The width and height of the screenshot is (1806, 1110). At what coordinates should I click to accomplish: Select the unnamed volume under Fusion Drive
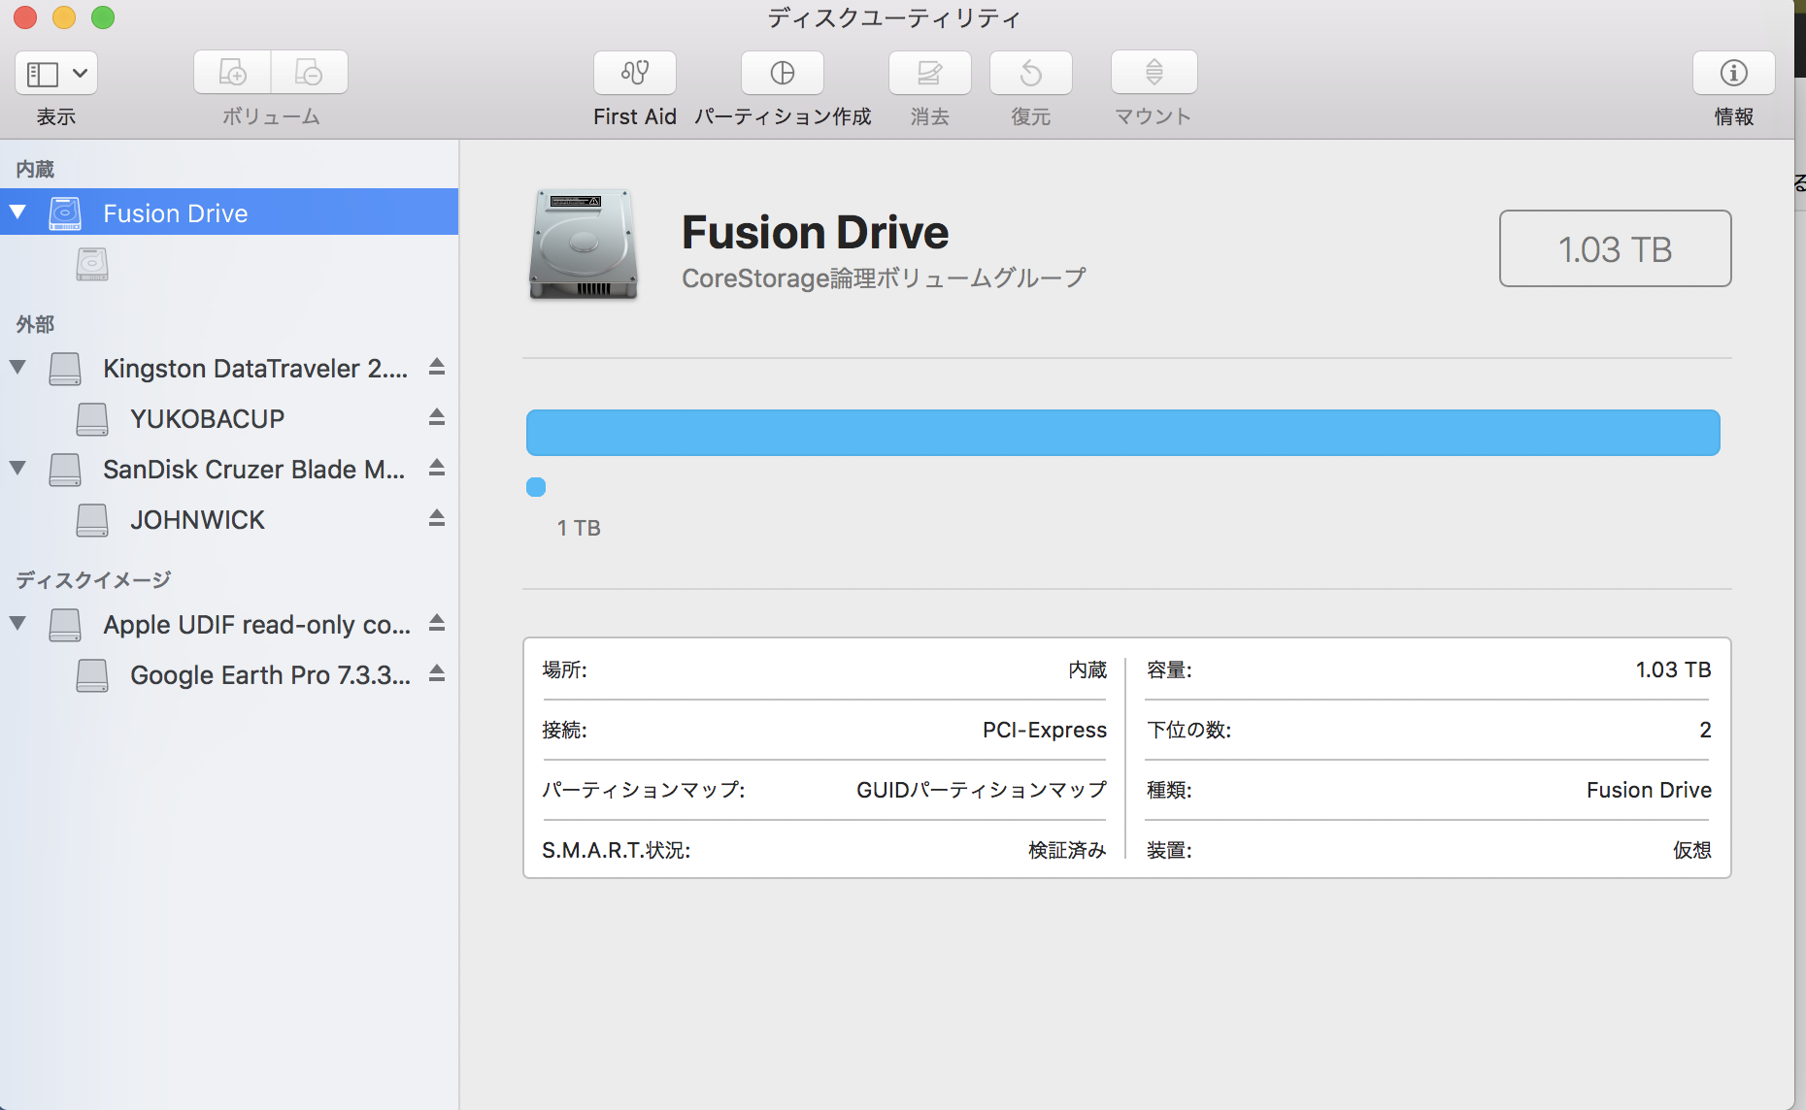92,264
